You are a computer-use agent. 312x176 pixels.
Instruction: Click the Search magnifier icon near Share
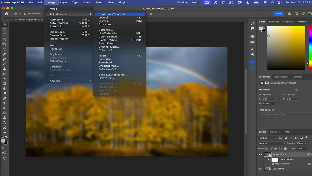[296, 14]
